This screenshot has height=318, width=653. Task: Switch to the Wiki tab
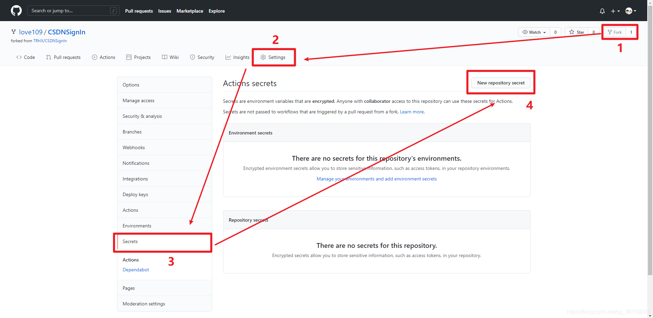pyautogui.click(x=170, y=57)
